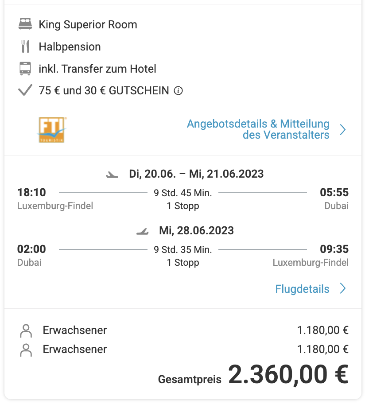Click the Gesamtpreis 2.360,00 € amount
Screen dimensions: 365x404
pyautogui.click(x=288, y=374)
